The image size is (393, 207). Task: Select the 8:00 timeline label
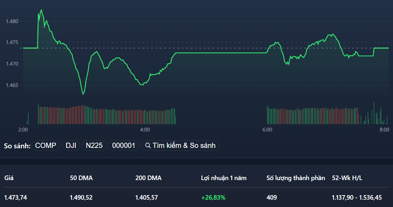tap(385, 130)
